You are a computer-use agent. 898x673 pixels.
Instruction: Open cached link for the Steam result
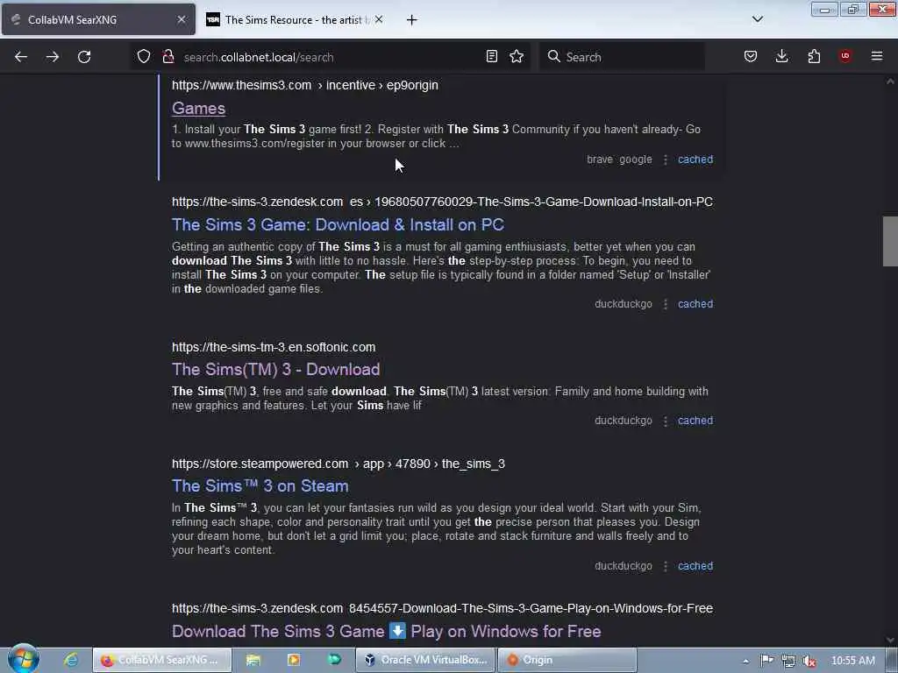(695, 566)
